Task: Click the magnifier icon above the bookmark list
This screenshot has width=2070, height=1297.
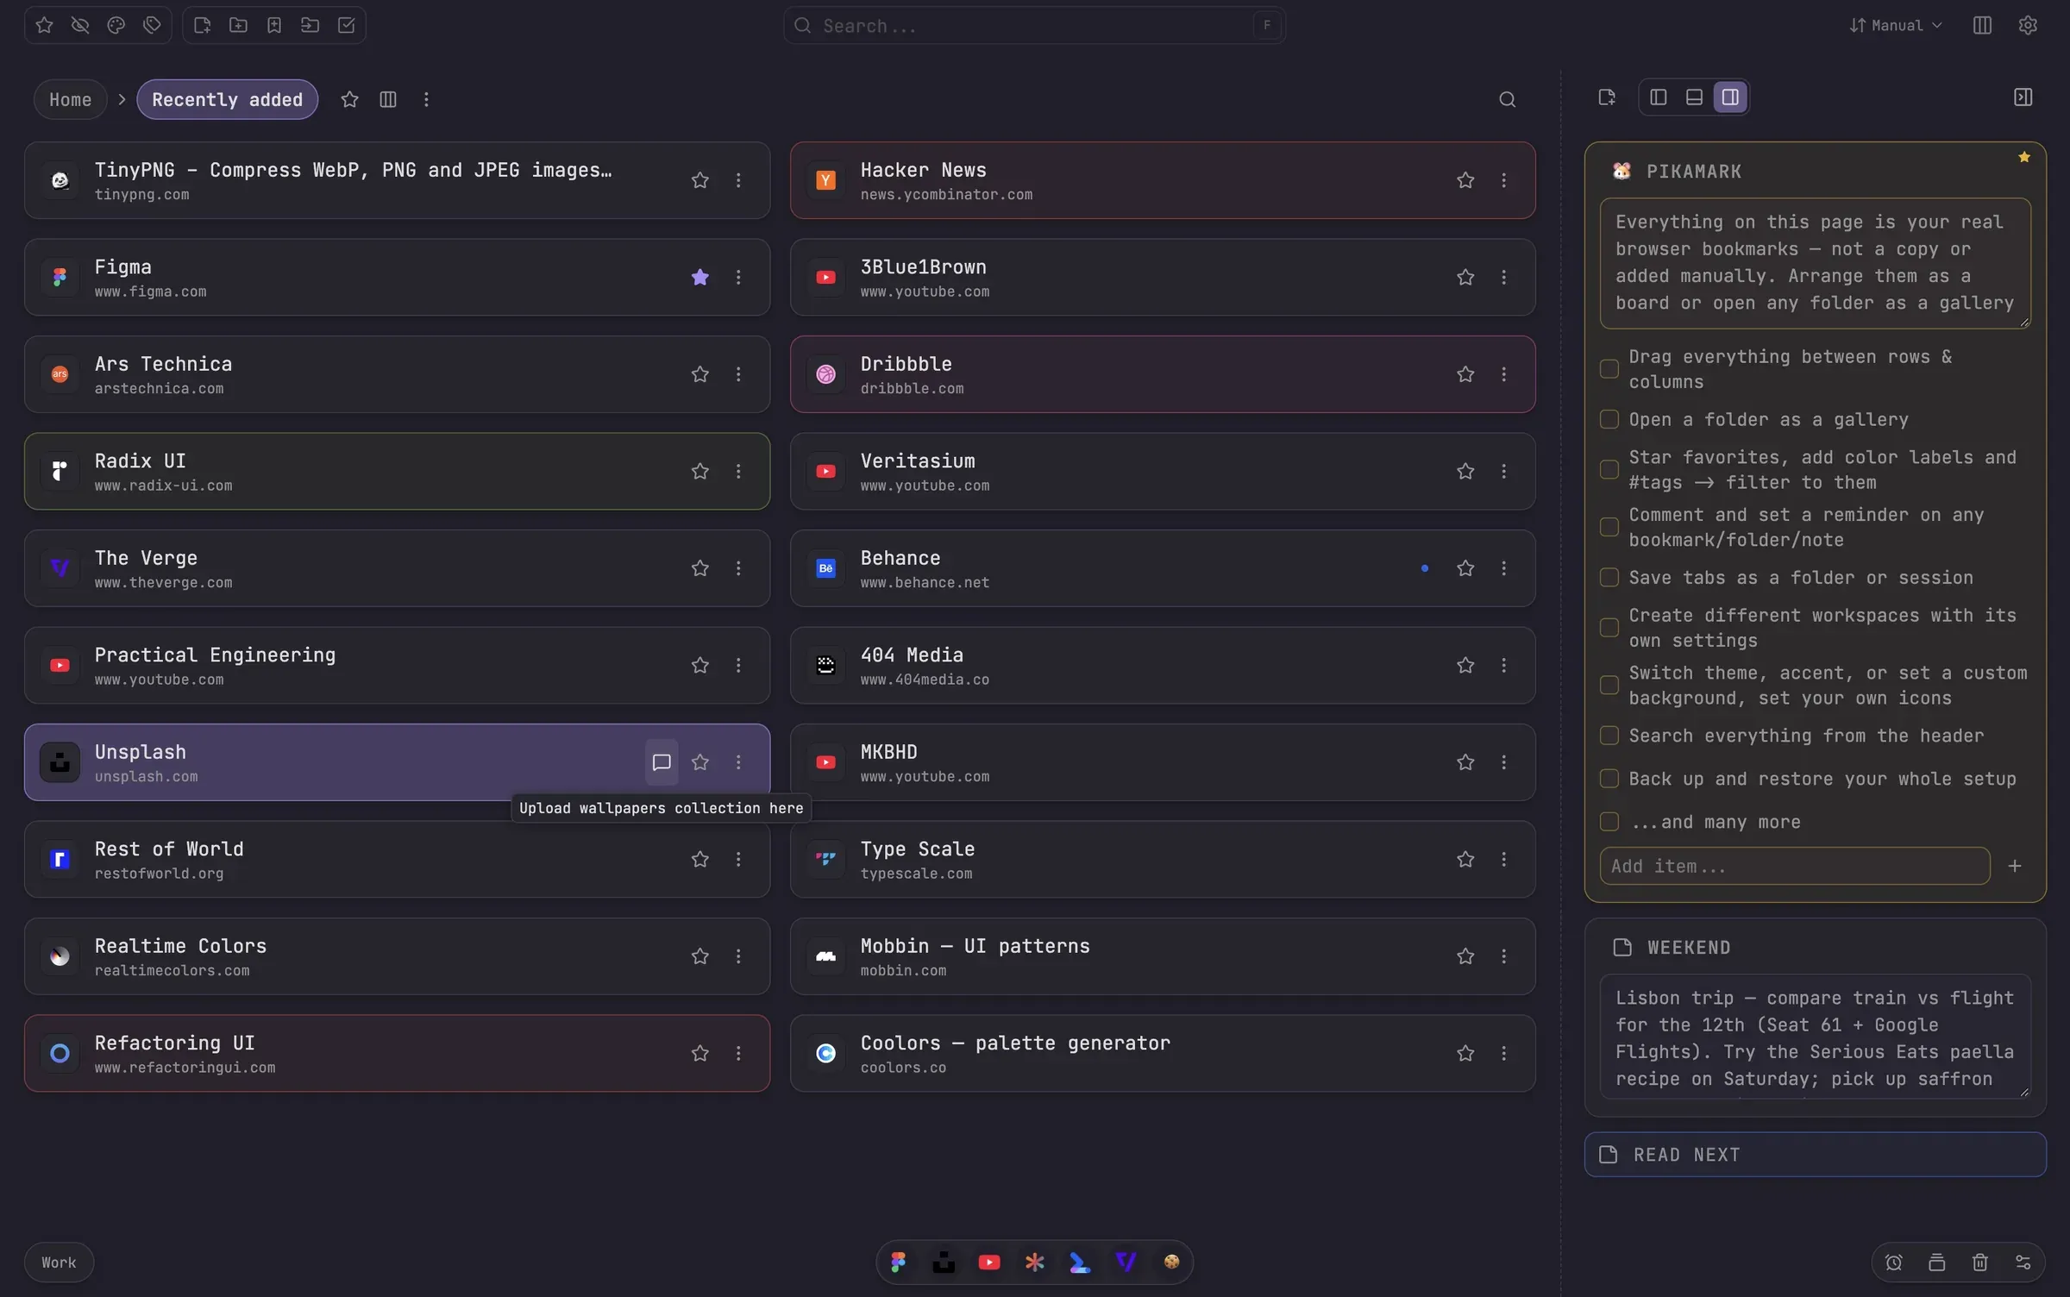Action: click(x=1507, y=100)
